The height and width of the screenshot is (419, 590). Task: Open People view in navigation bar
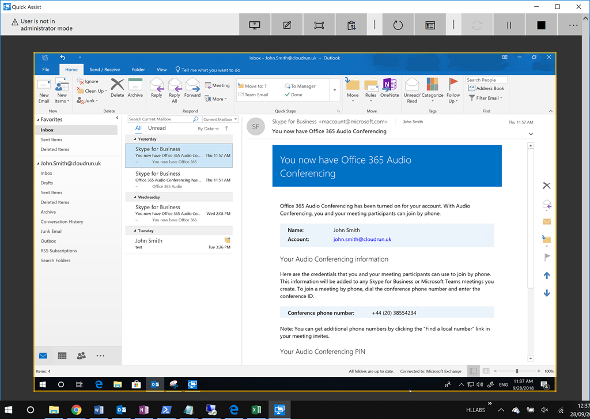[x=81, y=356]
